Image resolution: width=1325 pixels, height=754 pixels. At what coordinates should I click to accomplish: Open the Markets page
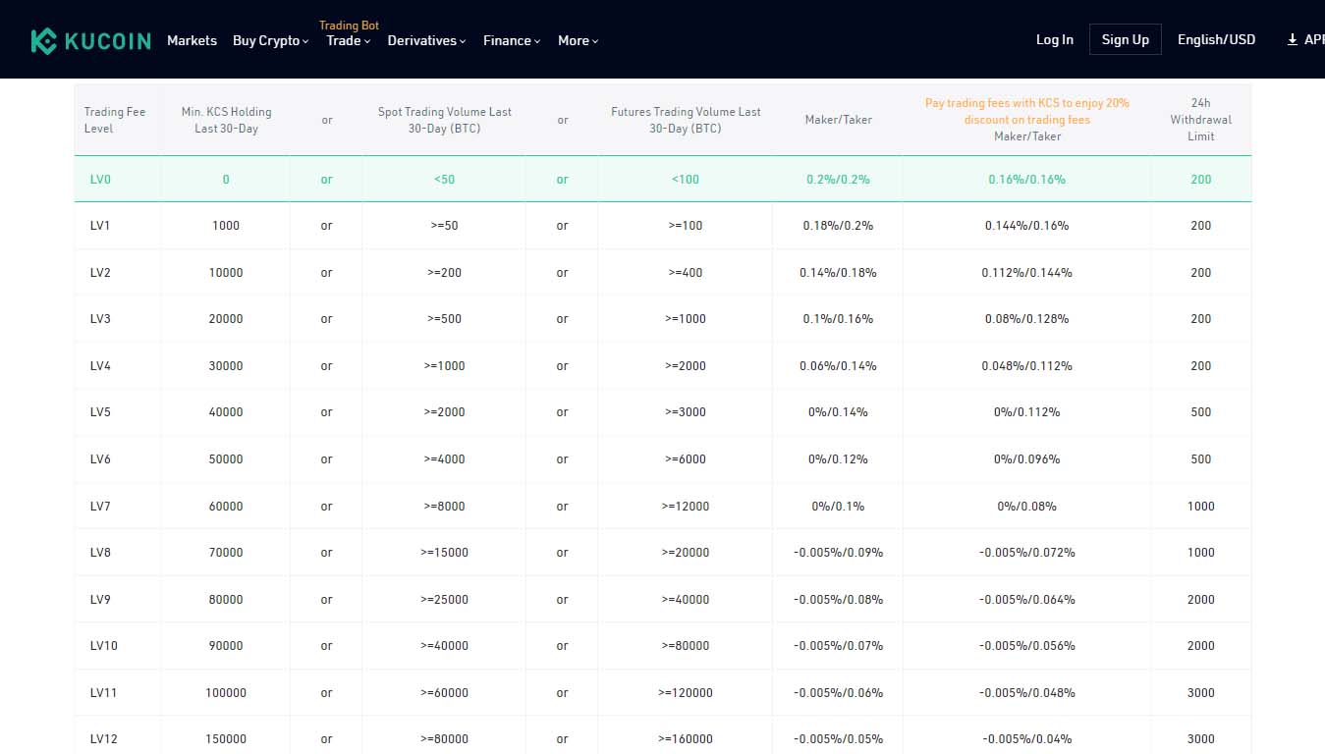[192, 40]
